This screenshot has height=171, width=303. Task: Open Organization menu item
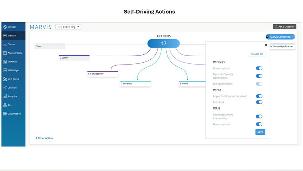point(13,114)
